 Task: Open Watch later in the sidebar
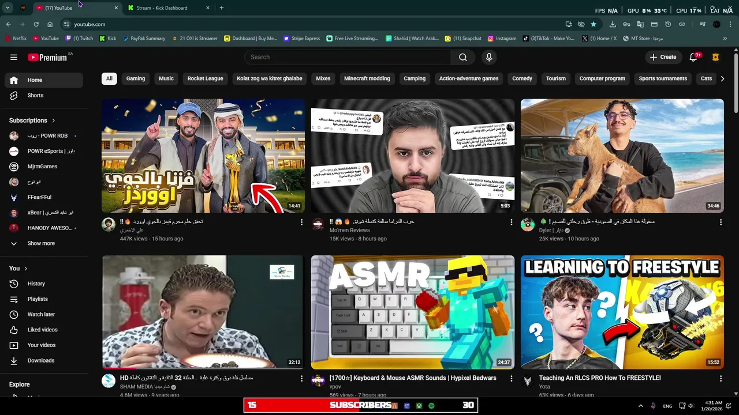pos(44,314)
